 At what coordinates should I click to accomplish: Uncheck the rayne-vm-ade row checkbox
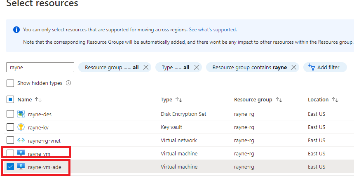pos(10,167)
